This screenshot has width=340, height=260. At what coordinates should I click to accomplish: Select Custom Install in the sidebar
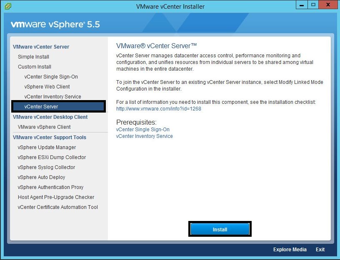point(35,67)
